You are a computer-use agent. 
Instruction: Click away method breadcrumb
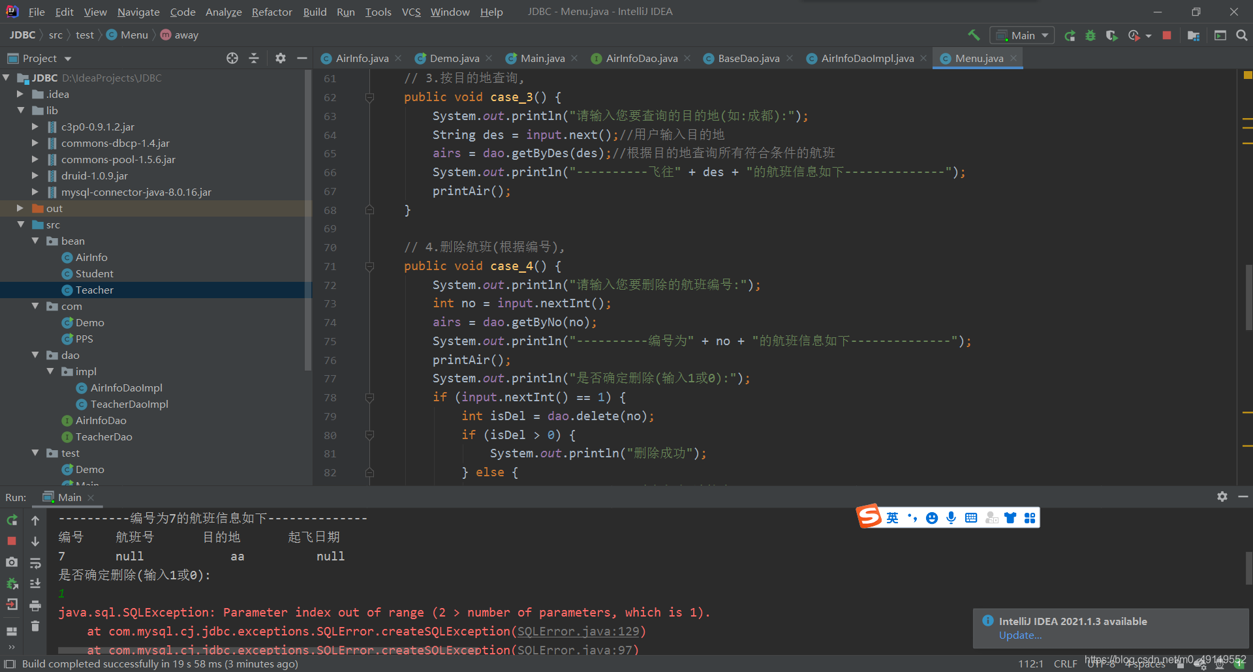pos(179,35)
